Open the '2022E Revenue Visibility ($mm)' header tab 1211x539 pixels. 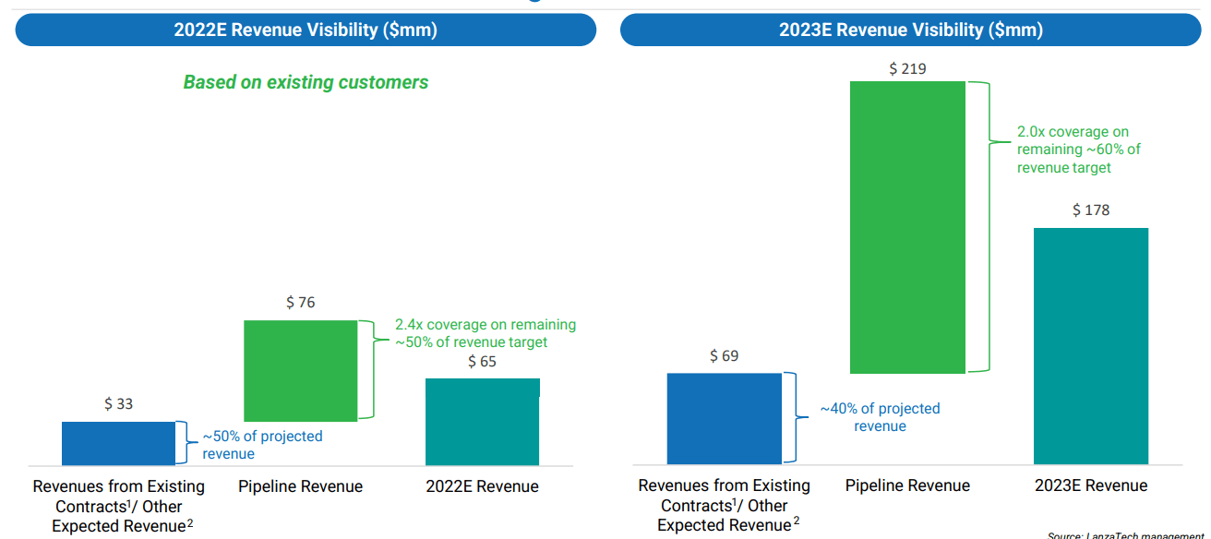pyautogui.click(x=304, y=30)
